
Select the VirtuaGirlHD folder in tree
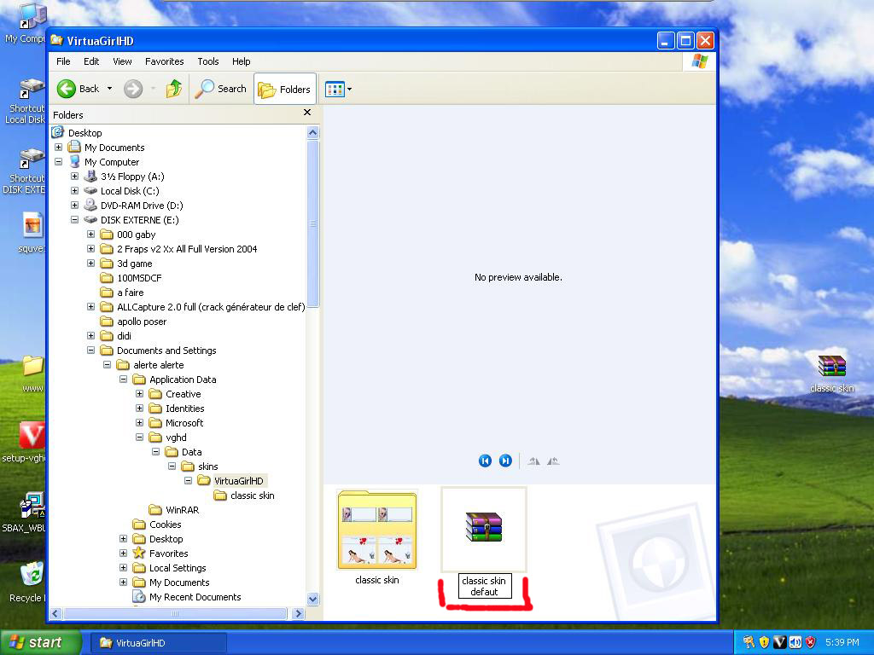239,481
